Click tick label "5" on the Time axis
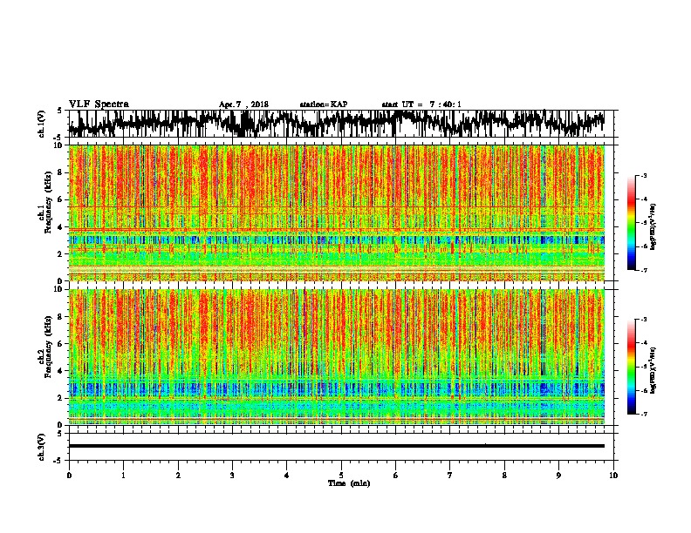 pos(341,475)
